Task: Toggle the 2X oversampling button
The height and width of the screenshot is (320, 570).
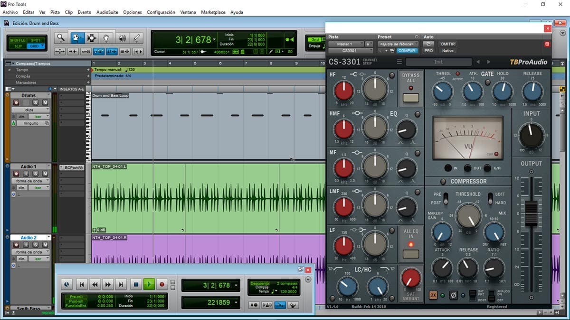Action: (x=433, y=295)
